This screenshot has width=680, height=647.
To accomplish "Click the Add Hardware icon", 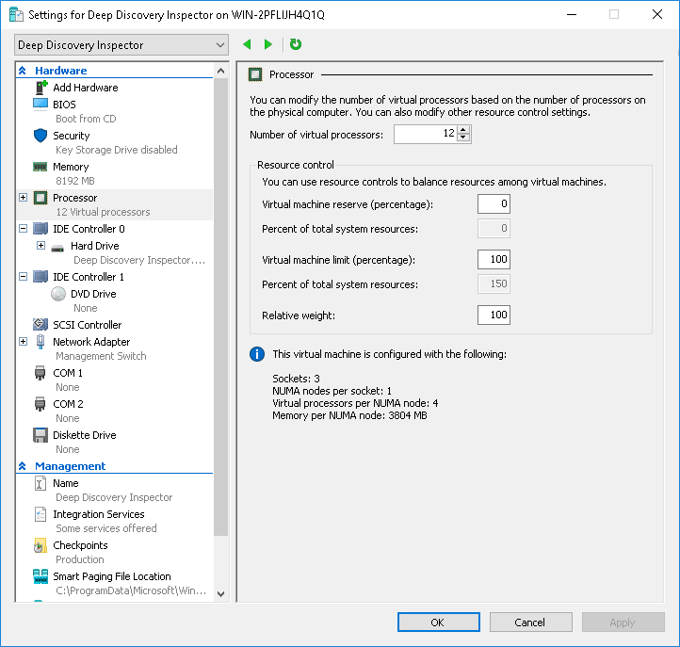I will click(x=40, y=88).
